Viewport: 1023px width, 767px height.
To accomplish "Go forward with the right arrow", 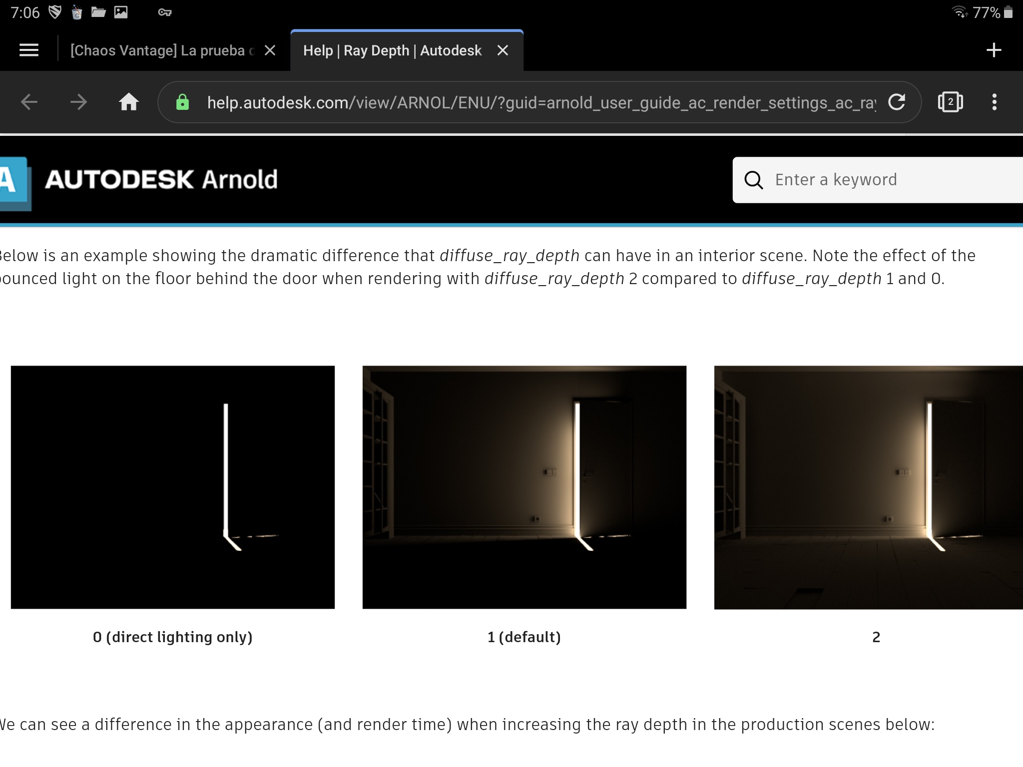I will 78,102.
